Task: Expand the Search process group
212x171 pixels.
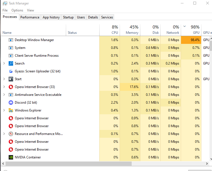Action: pyautogui.click(x=4, y=63)
